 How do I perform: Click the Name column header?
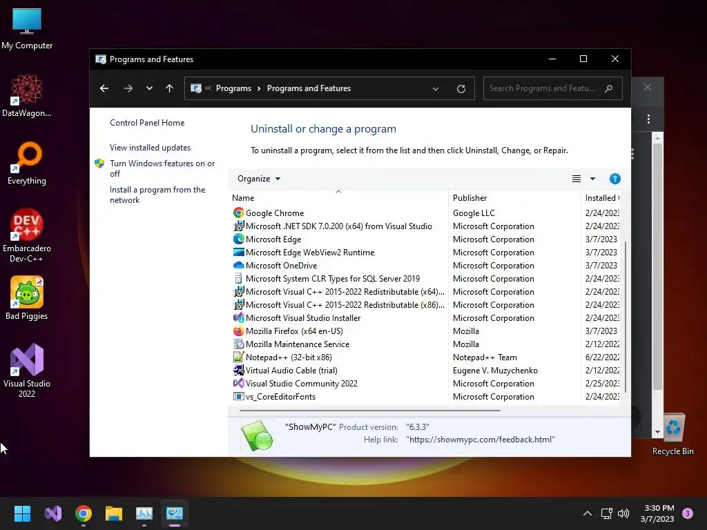pos(338,198)
